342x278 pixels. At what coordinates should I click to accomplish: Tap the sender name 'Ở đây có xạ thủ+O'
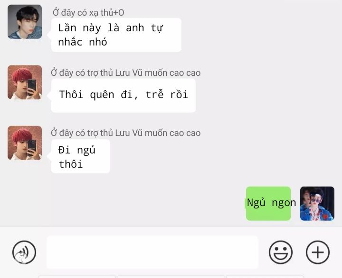pyautogui.click(x=88, y=13)
